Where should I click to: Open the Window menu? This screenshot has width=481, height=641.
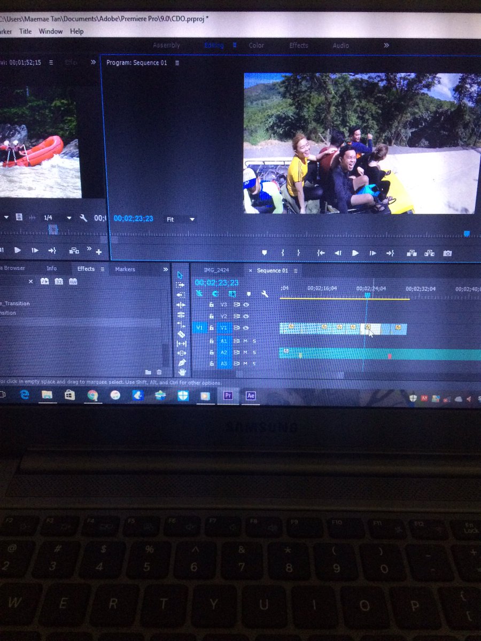51,32
